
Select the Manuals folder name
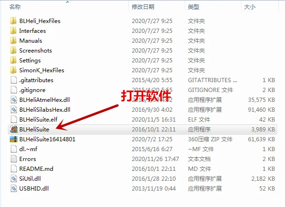pos(31,40)
